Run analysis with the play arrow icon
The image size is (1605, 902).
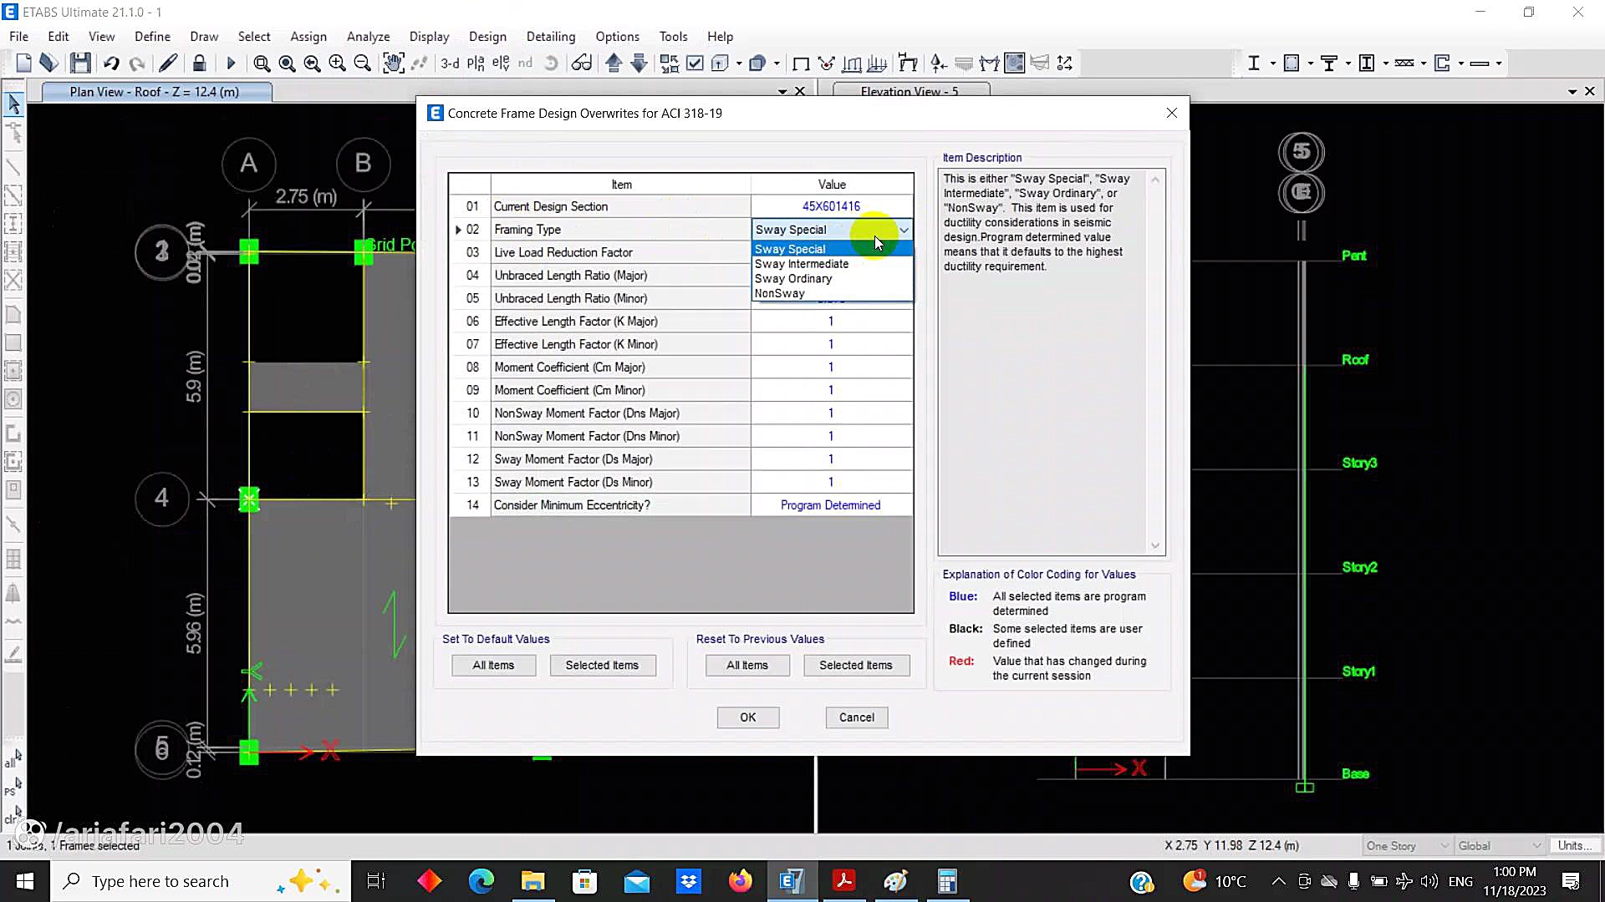(231, 63)
